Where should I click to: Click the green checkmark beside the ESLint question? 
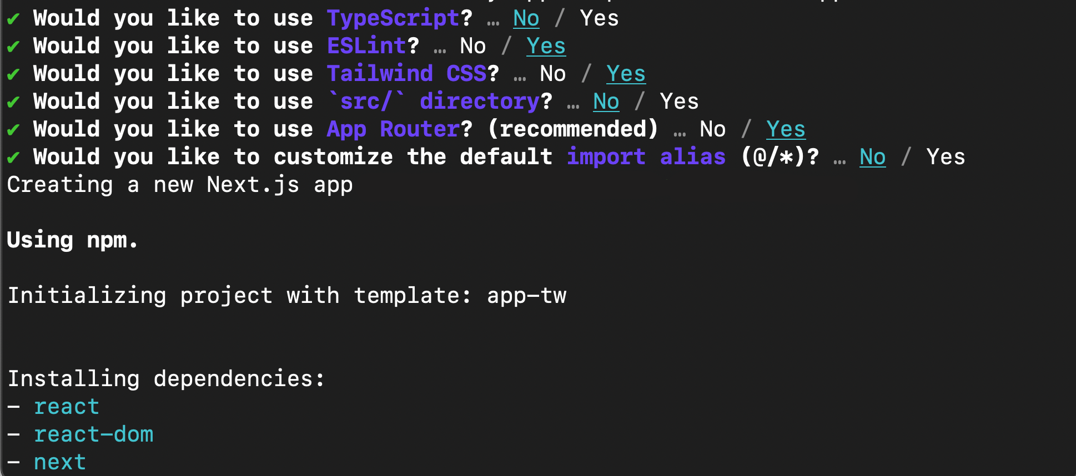pos(13,47)
